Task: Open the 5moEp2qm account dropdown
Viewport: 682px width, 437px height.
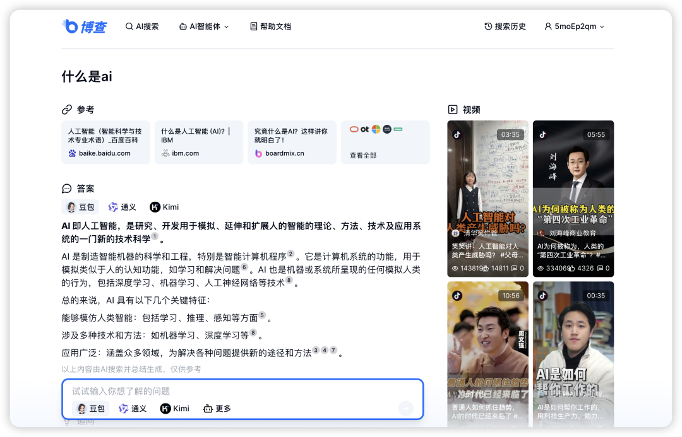Action: (x=573, y=26)
